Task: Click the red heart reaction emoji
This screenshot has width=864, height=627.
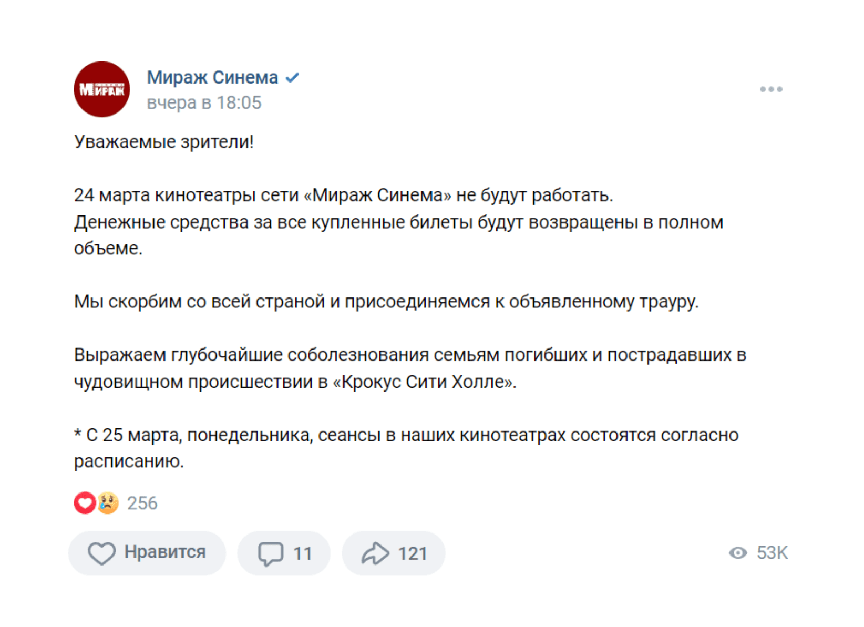Action: pyautogui.click(x=84, y=503)
